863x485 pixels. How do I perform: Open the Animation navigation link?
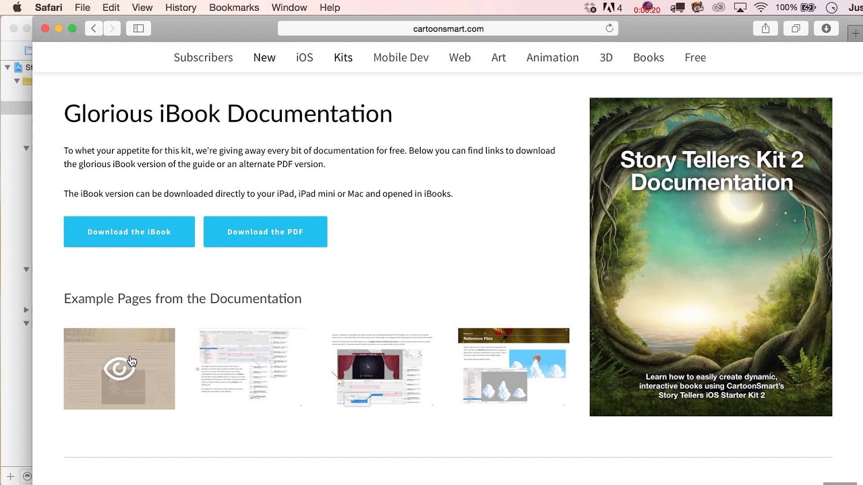(x=553, y=57)
